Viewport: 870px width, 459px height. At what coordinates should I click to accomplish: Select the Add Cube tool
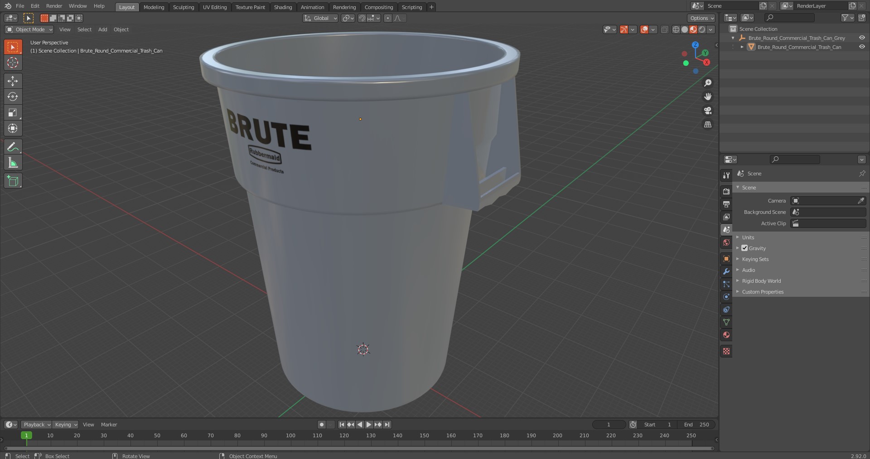click(13, 181)
